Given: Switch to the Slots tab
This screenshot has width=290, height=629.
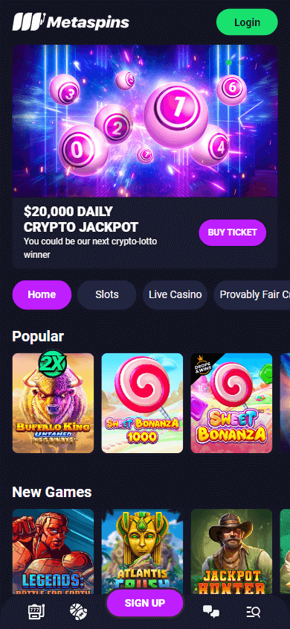Looking at the screenshot, I should [x=107, y=295].
